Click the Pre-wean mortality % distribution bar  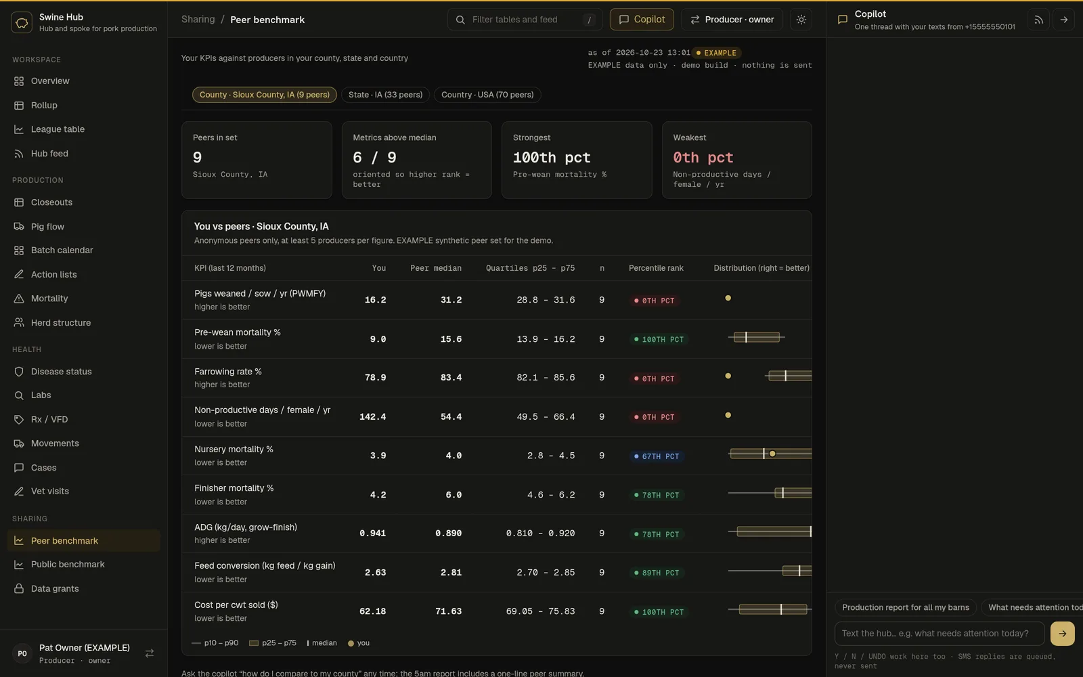757,337
